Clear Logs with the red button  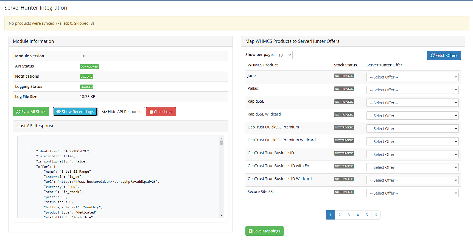pyautogui.click(x=161, y=112)
